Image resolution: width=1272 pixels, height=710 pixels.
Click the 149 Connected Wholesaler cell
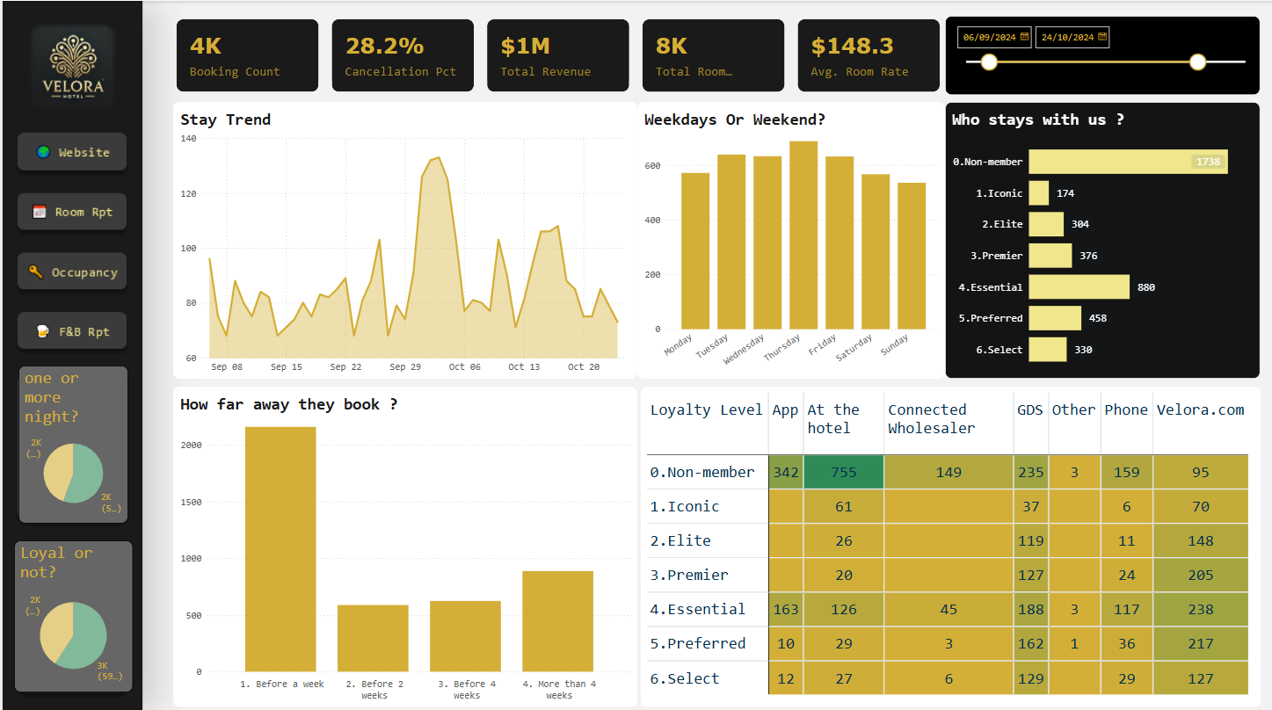[x=949, y=472]
